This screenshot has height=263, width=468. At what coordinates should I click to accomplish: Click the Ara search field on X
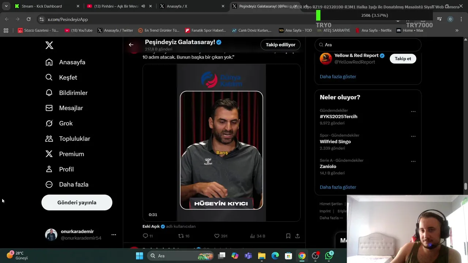[368, 45]
